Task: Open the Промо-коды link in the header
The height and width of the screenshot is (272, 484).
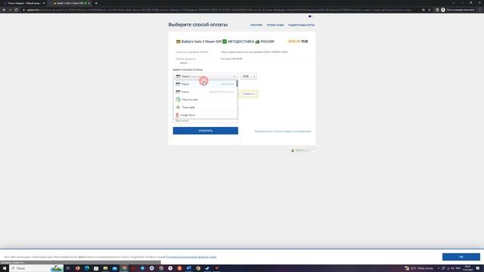Action: pos(275,25)
